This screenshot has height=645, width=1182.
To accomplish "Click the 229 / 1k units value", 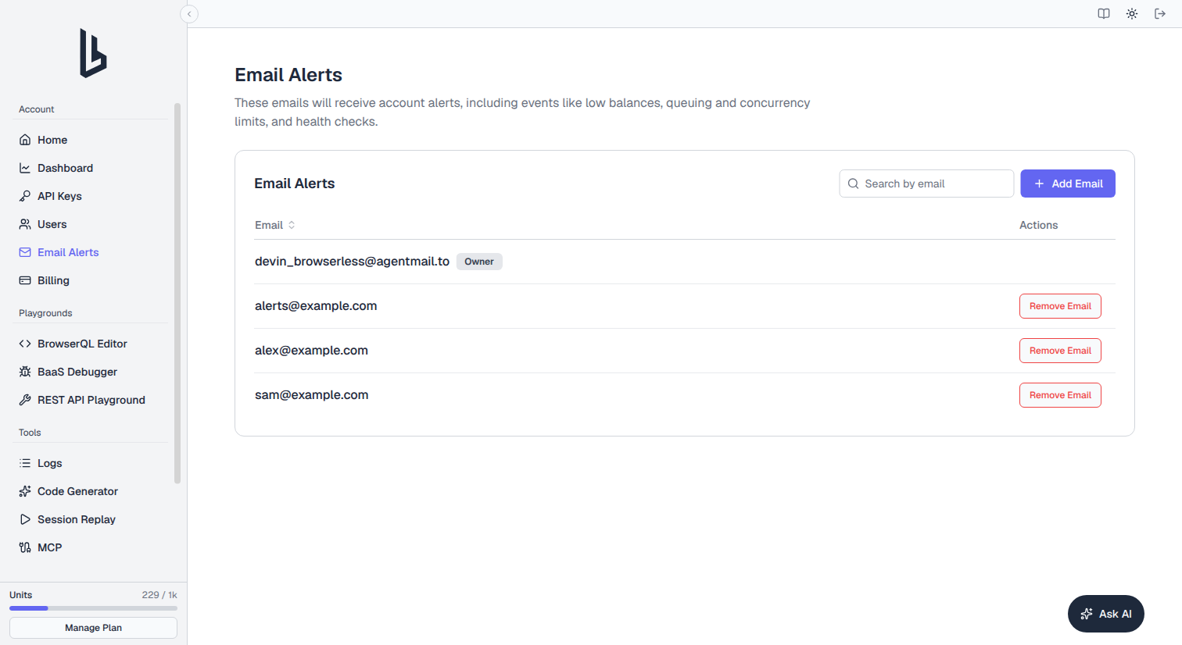I will pyautogui.click(x=159, y=595).
